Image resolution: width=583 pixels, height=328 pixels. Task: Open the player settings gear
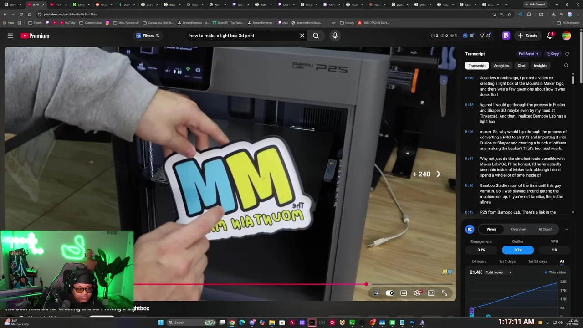point(417,293)
